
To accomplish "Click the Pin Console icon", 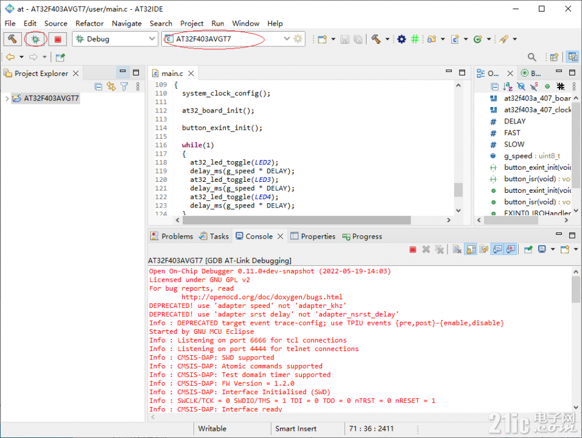I will (x=528, y=249).
